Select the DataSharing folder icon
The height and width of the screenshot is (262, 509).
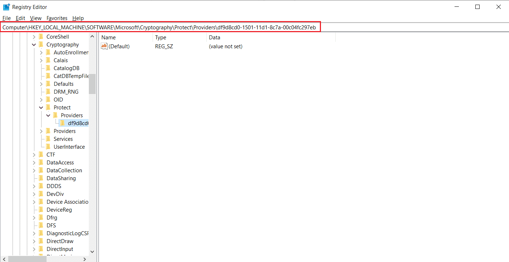coord(41,178)
